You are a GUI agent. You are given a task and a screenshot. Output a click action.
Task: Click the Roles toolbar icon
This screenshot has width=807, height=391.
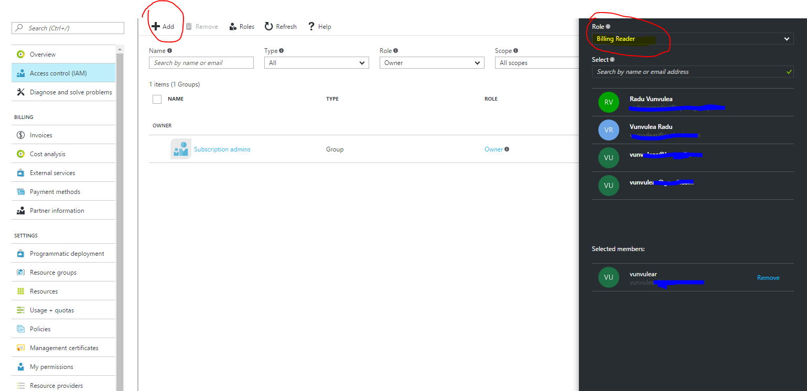point(241,26)
